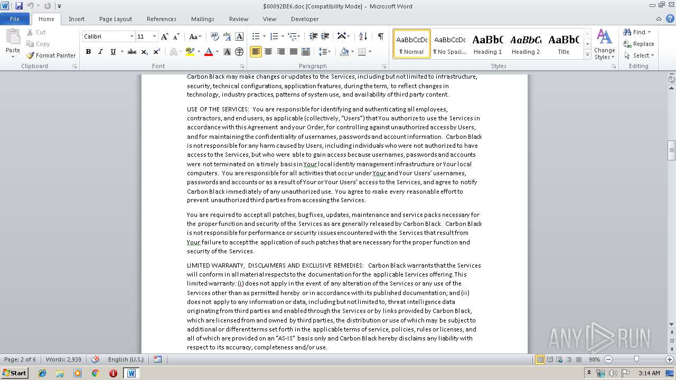The height and width of the screenshot is (380, 676).
Task: Click the proofing errors status icon
Action: (95, 359)
